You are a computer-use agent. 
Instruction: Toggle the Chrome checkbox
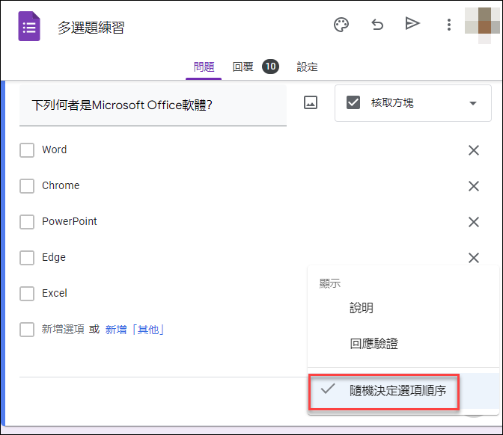click(x=27, y=186)
